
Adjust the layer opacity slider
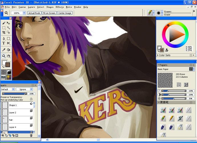pos(15,94)
